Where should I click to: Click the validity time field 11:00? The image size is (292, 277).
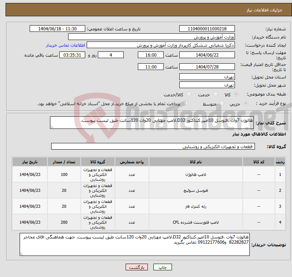pyautogui.click(x=151, y=67)
